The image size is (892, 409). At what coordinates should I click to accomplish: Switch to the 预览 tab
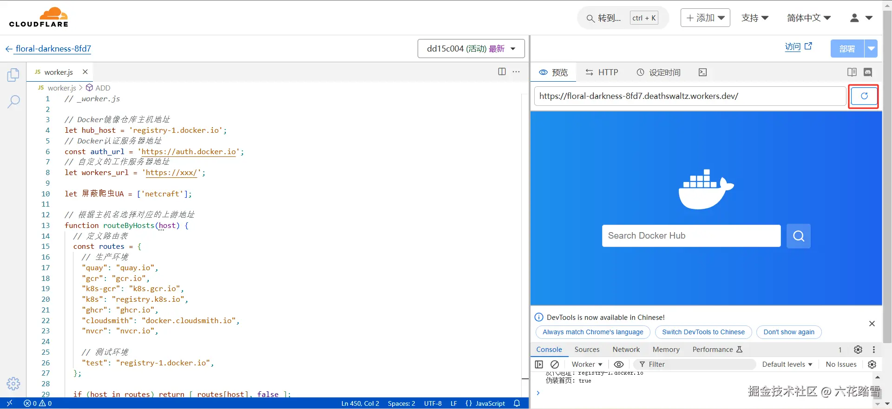coord(553,72)
